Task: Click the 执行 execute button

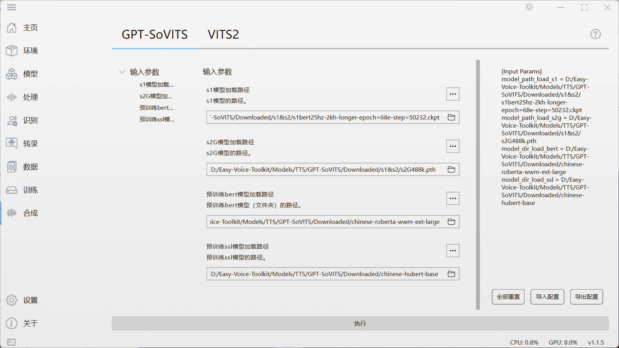Action: tap(360, 323)
